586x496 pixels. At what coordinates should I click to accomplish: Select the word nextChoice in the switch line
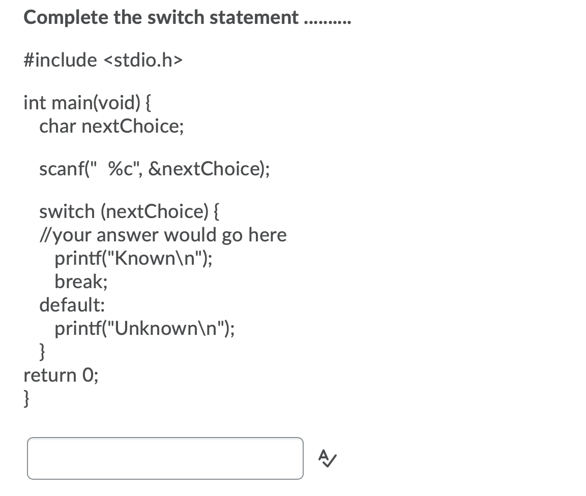(156, 211)
